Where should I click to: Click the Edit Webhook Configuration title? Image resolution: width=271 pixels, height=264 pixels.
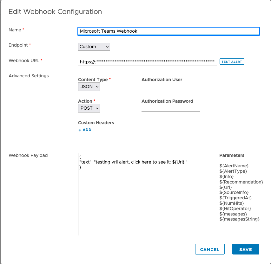pyautogui.click(x=55, y=12)
